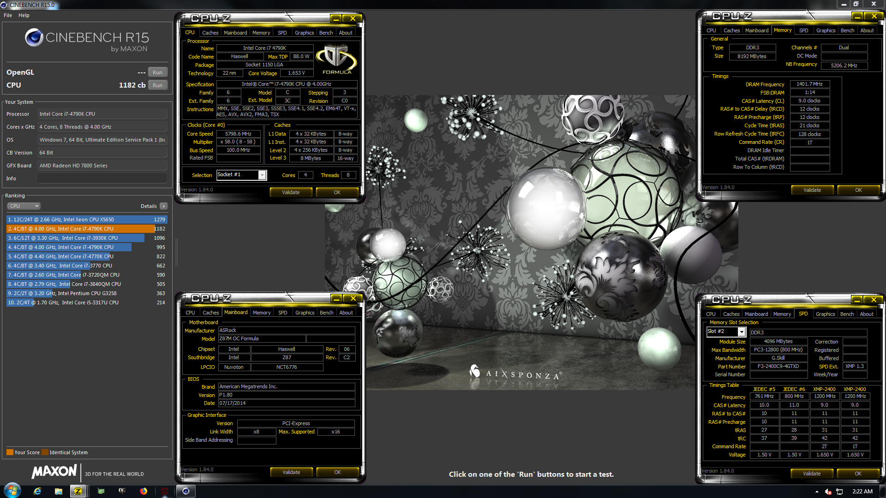Click OK in top-left CPU-Z window
The width and height of the screenshot is (886, 498).
337,192
